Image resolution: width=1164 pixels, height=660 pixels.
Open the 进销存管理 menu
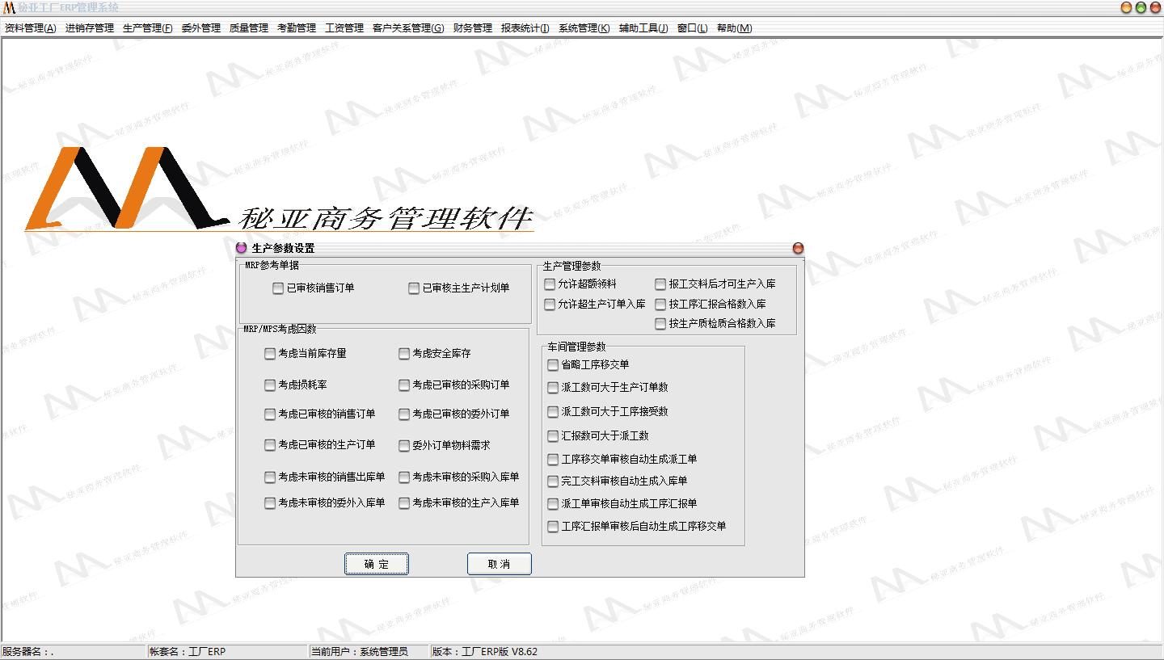[90, 28]
